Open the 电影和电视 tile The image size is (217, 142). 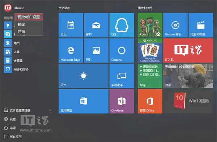(x=201, y=25)
